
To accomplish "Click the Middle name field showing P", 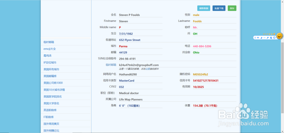I will pyautogui.click(x=141, y=27).
